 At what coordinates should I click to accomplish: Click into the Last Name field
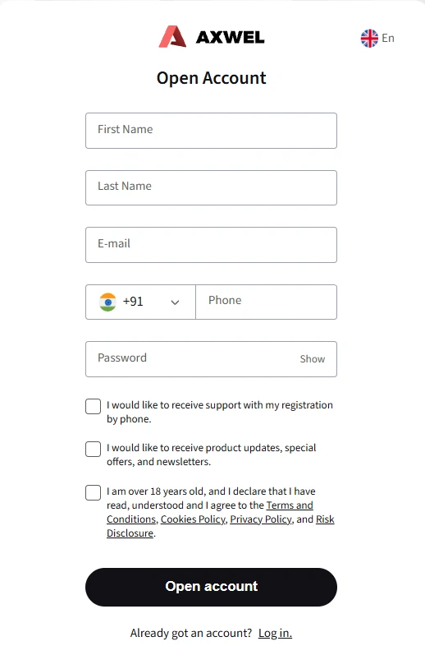click(211, 187)
